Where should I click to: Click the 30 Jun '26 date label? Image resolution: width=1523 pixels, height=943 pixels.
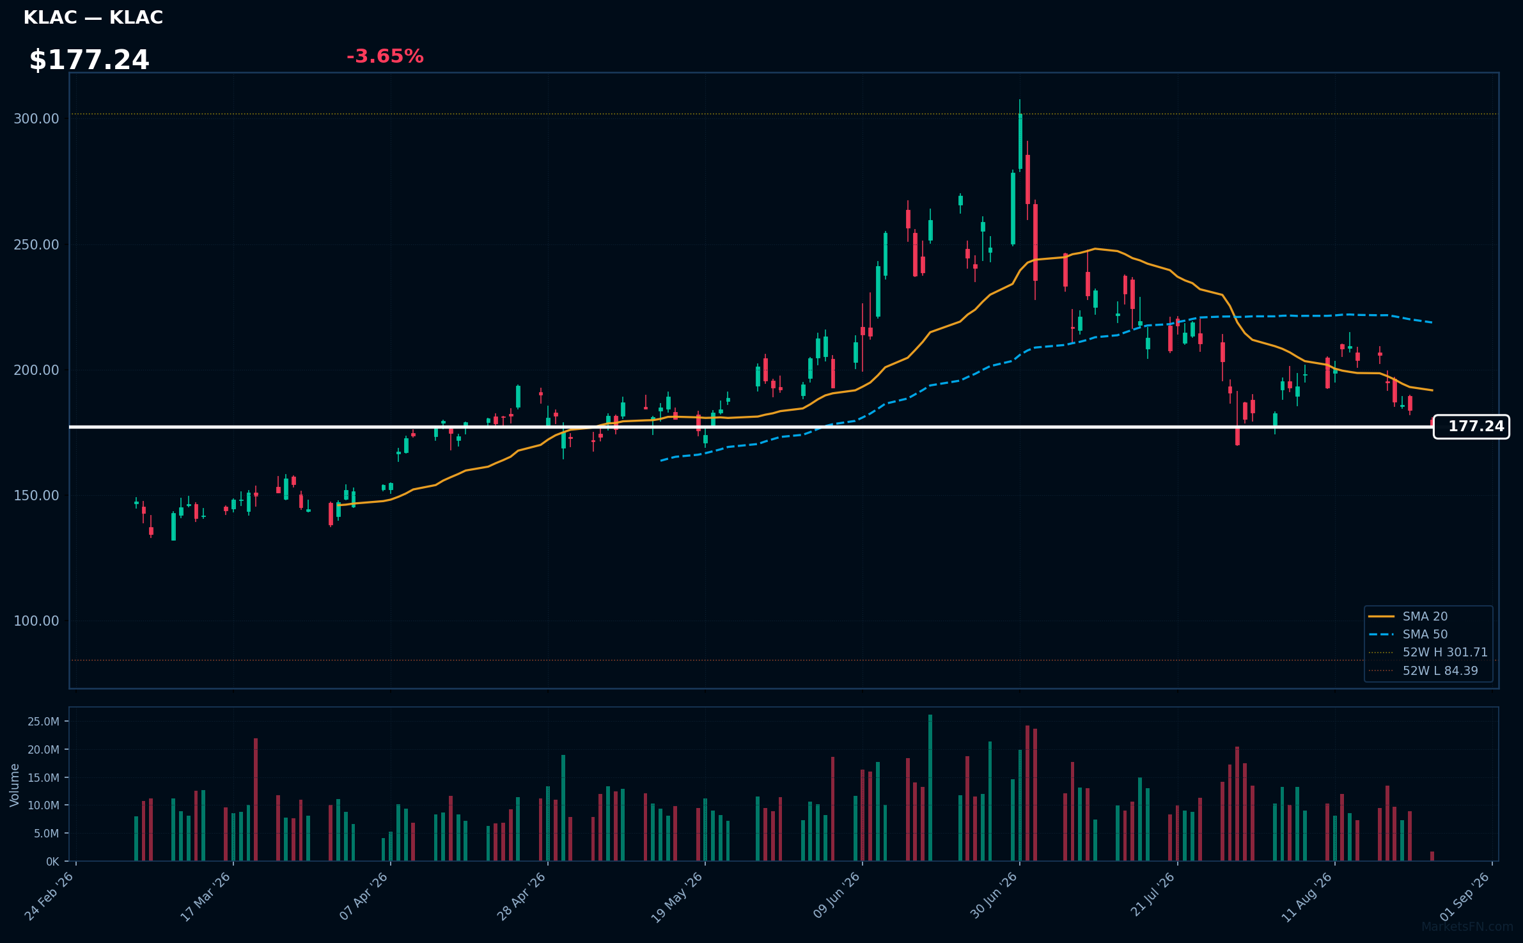click(x=994, y=896)
